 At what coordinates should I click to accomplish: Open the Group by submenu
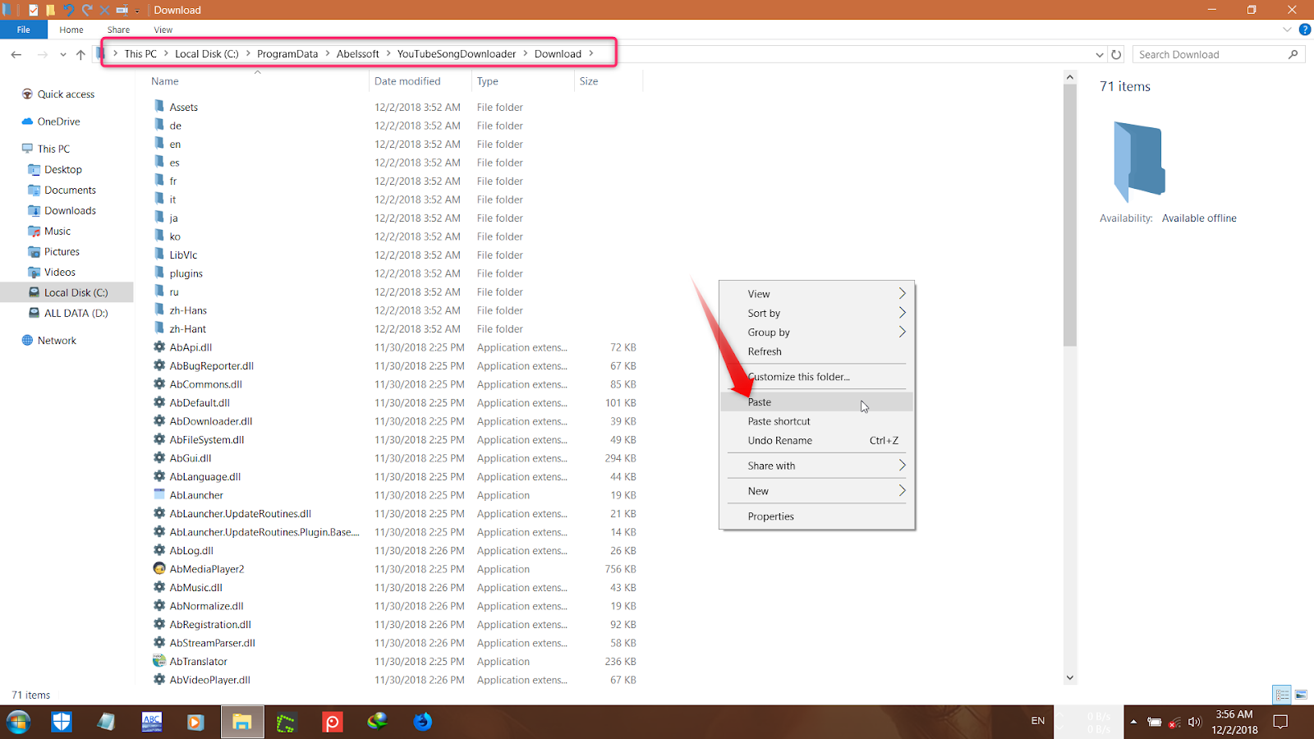click(817, 333)
